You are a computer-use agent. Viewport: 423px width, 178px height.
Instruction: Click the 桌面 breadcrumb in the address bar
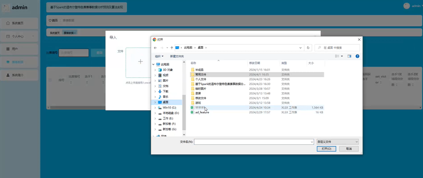(x=200, y=48)
